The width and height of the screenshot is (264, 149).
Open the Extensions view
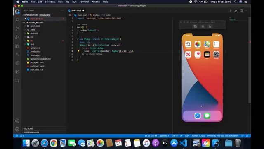(17, 46)
